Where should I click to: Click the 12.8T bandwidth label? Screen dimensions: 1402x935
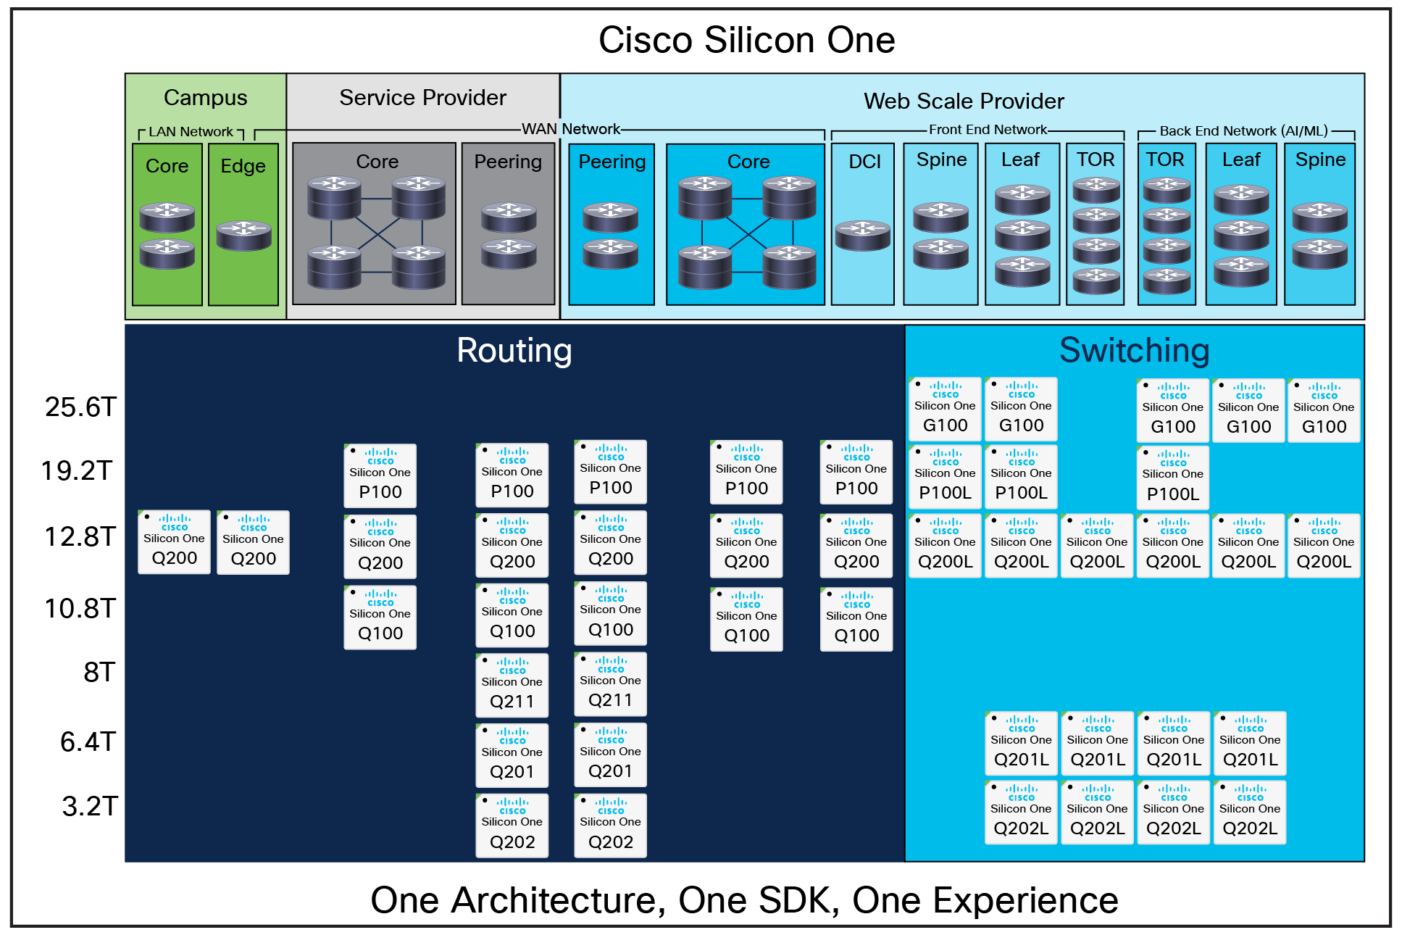point(80,537)
